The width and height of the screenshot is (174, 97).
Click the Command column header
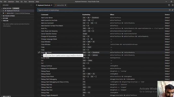[45, 15]
